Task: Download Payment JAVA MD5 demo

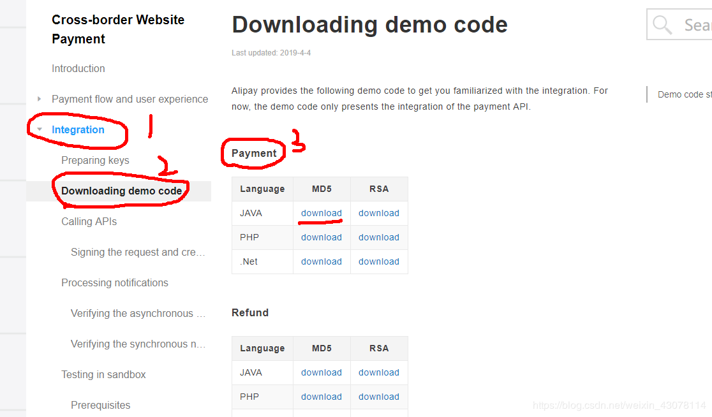Action: coord(322,213)
